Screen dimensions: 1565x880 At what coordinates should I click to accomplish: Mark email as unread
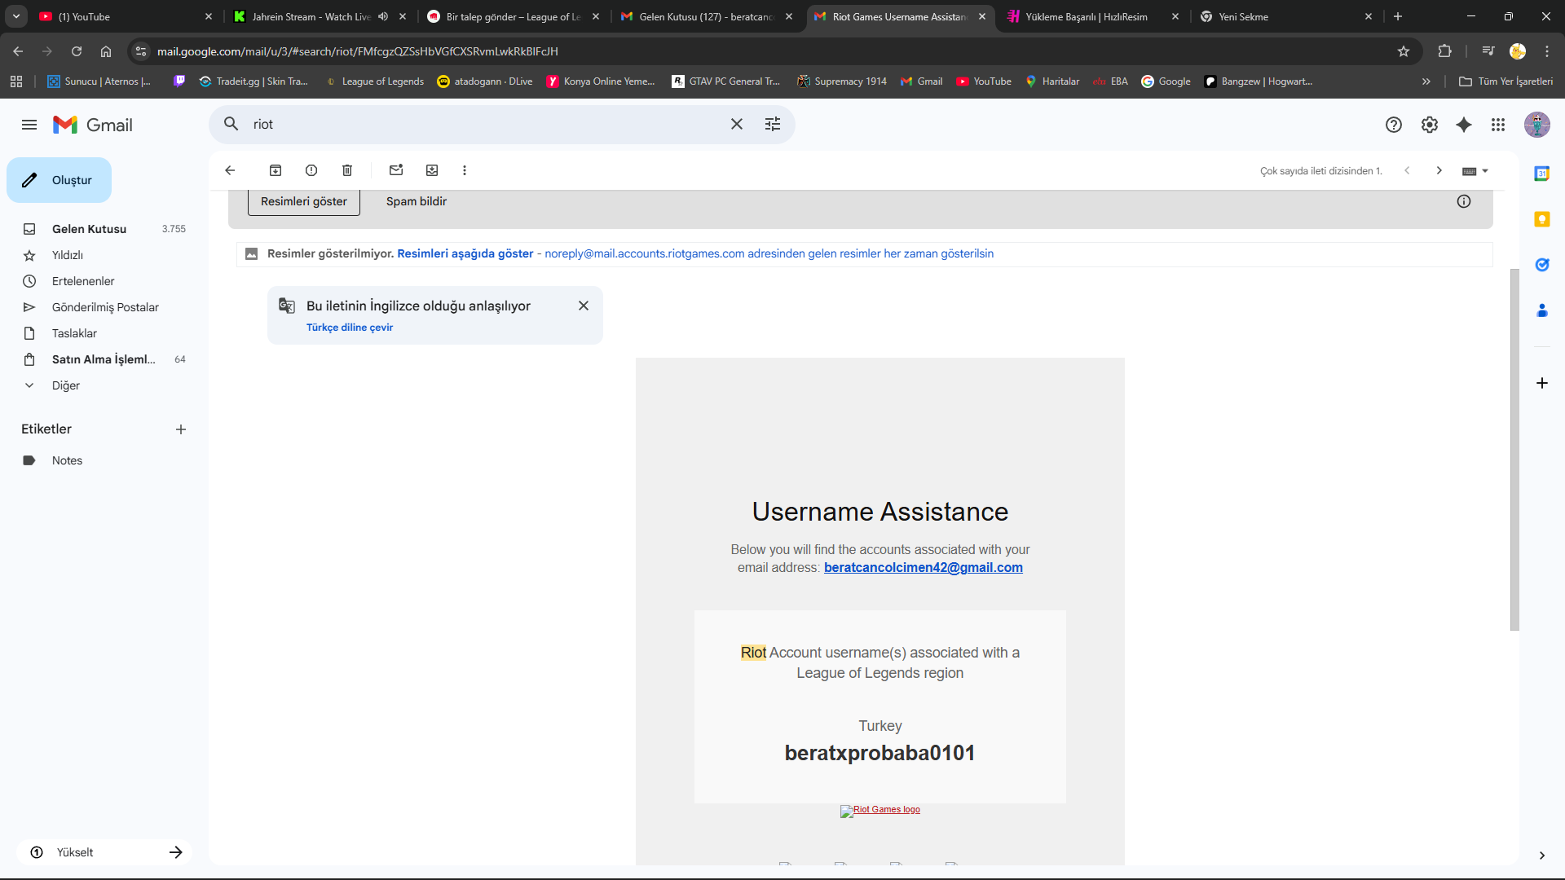click(x=396, y=170)
